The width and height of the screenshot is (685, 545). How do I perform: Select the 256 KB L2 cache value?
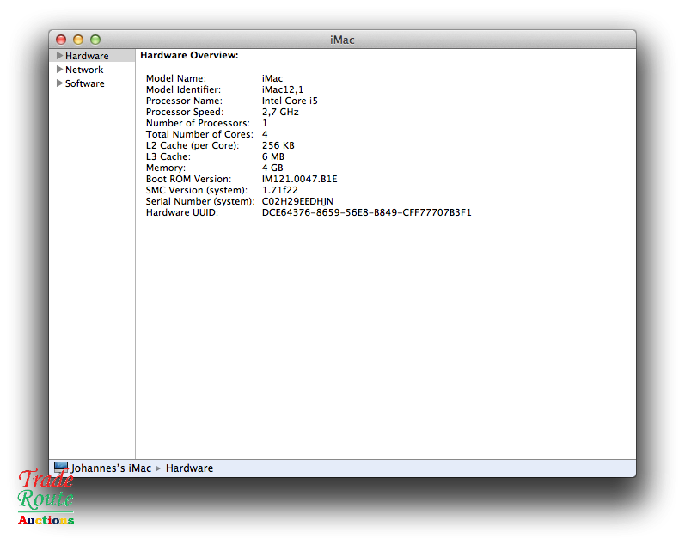tap(278, 145)
